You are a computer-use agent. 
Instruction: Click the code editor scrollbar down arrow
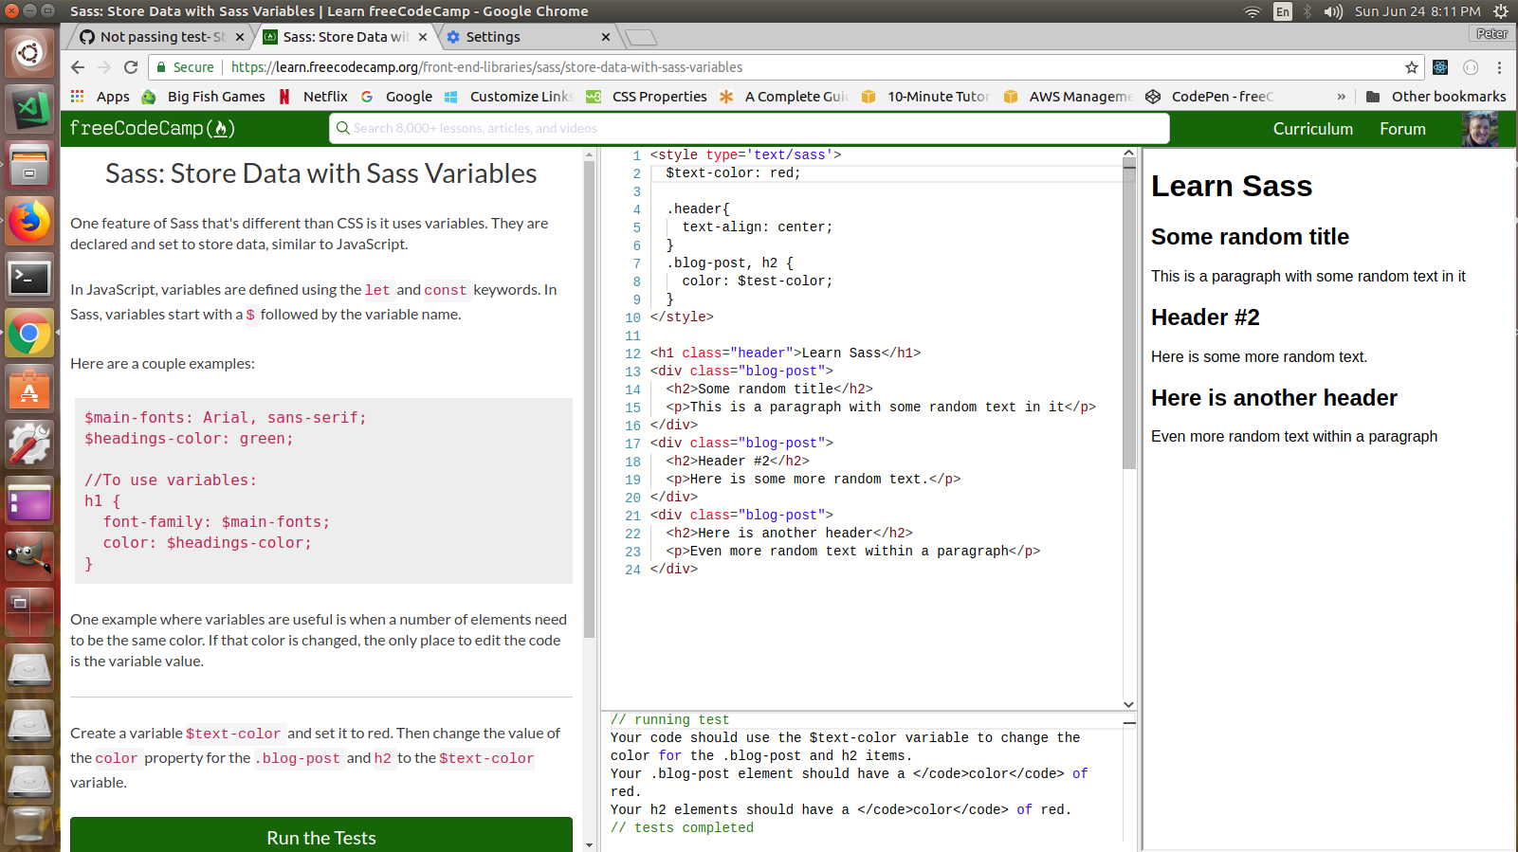click(1128, 704)
